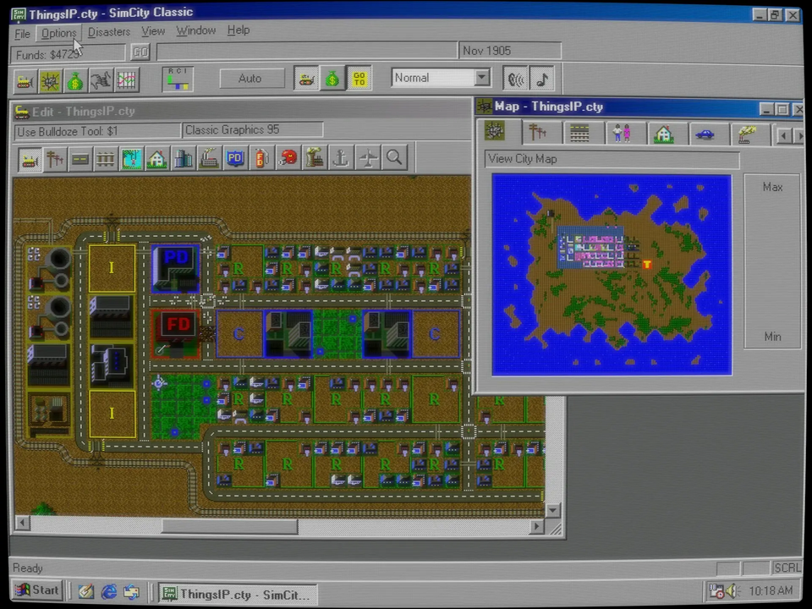
Task: Open the Window menu
Action: (195, 31)
